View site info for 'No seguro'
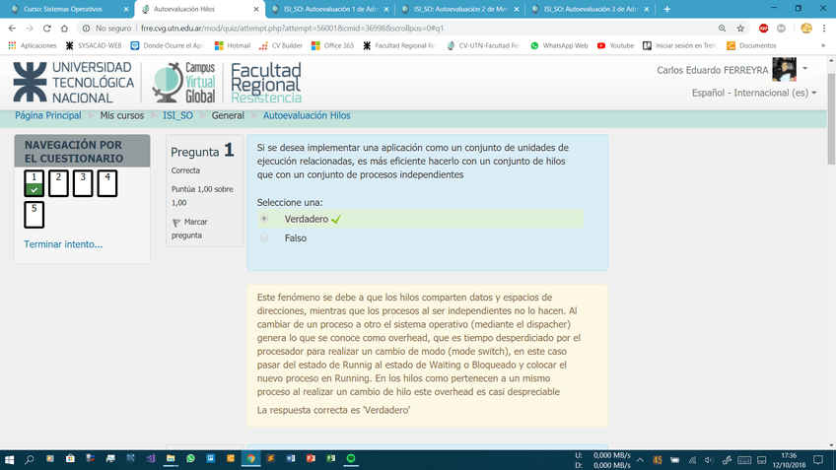The width and height of the screenshot is (836, 470). click(106, 29)
